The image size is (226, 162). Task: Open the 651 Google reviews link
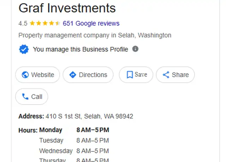click(91, 23)
